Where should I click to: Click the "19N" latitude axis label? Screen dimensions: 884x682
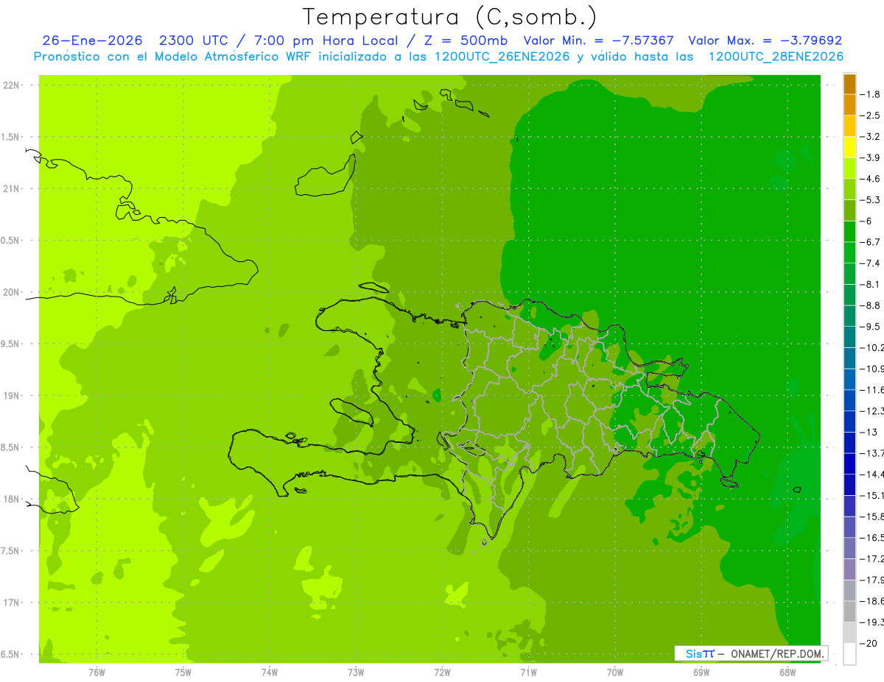click(11, 396)
